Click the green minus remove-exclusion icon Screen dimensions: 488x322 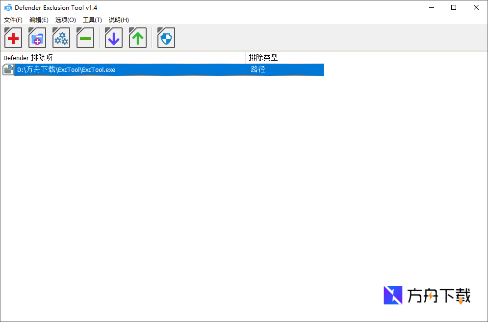[85, 38]
